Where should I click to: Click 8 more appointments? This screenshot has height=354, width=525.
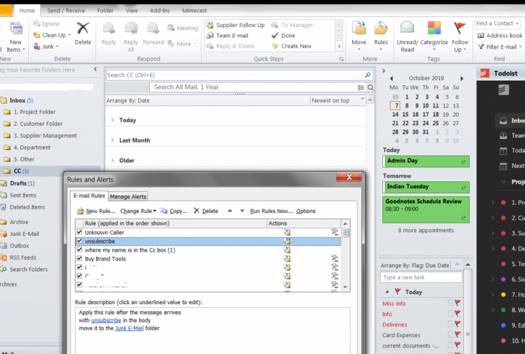click(x=426, y=230)
